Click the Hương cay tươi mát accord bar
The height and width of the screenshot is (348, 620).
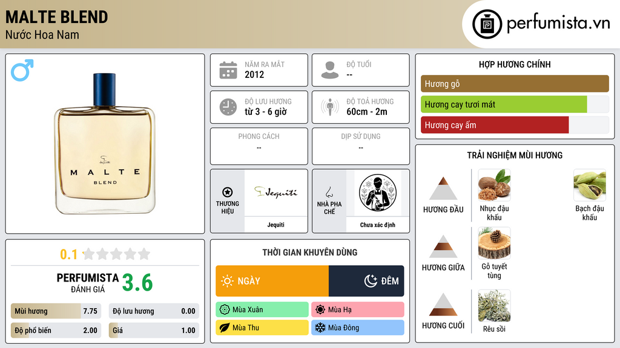point(515,105)
